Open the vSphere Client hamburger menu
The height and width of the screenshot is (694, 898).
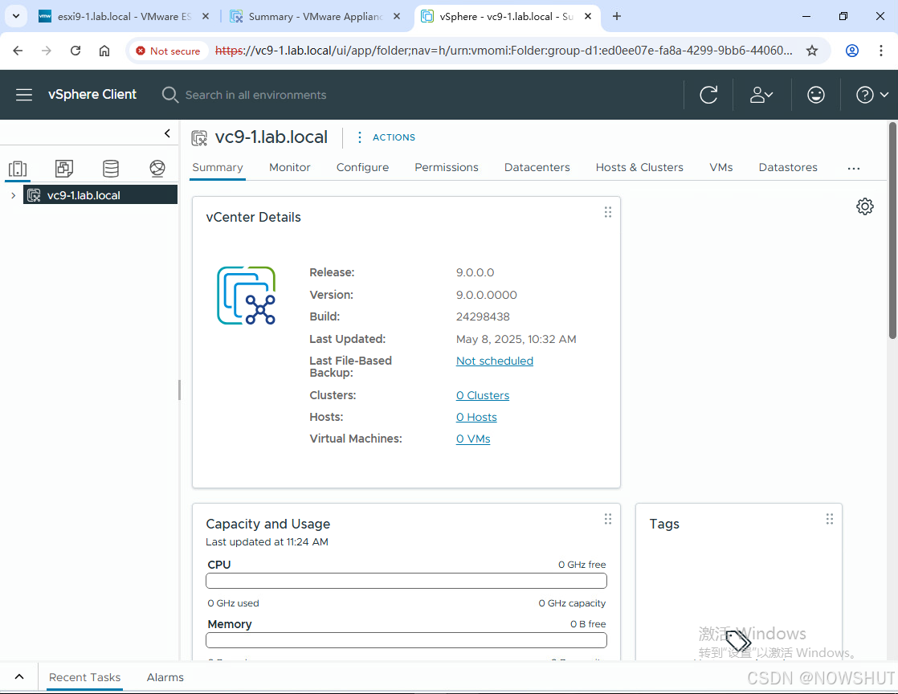click(x=24, y=95)
